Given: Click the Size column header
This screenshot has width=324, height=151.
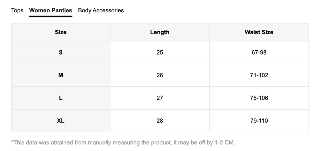Looking at the screenshot, I should pos(61,32).
